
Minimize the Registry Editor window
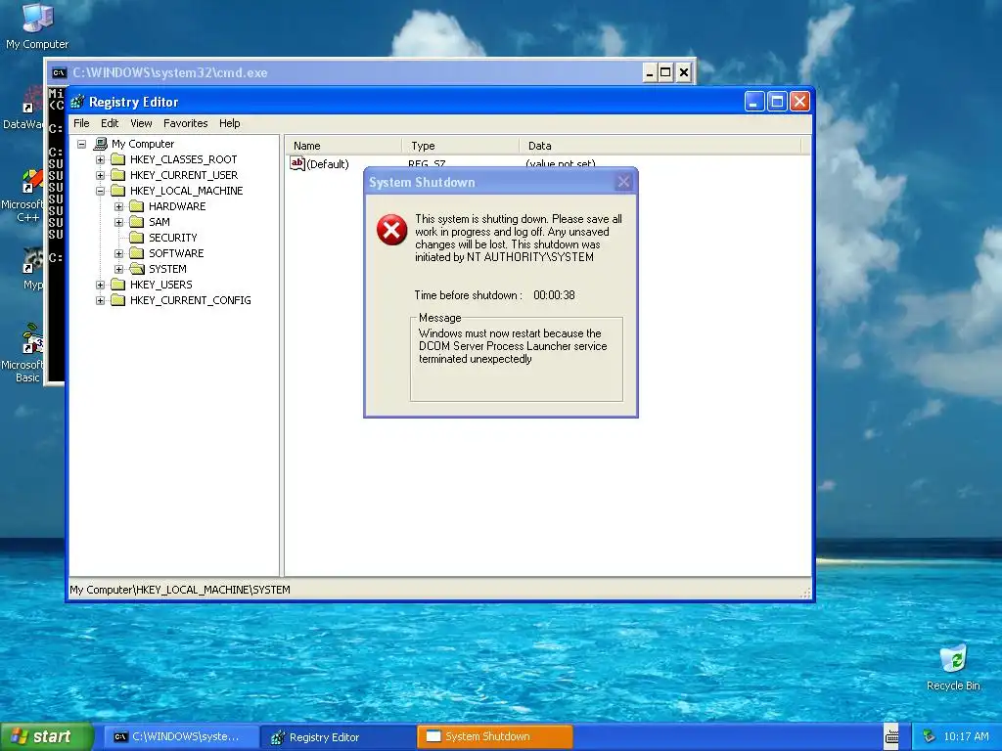(x=754, y=102)
